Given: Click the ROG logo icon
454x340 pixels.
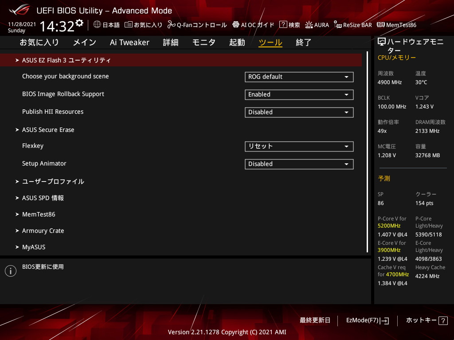Looking at the screenshot, I should 20,10.
